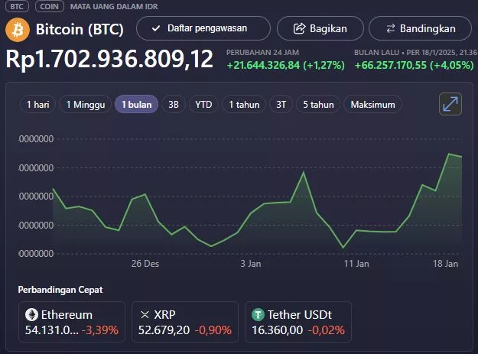Show the Maksimum time range
478x354 pixels.
coord(372,105)
